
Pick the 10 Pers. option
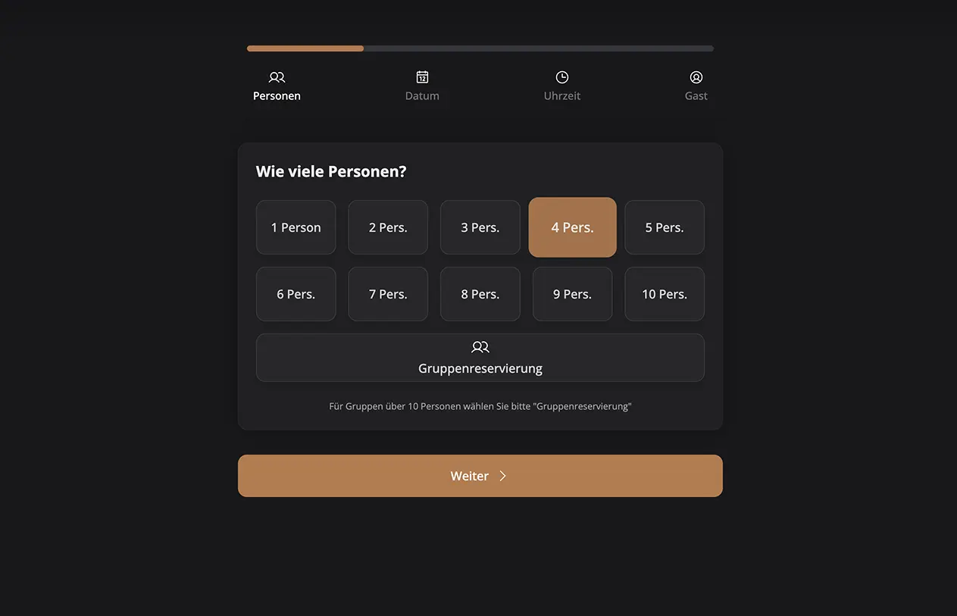coord(665,294)
